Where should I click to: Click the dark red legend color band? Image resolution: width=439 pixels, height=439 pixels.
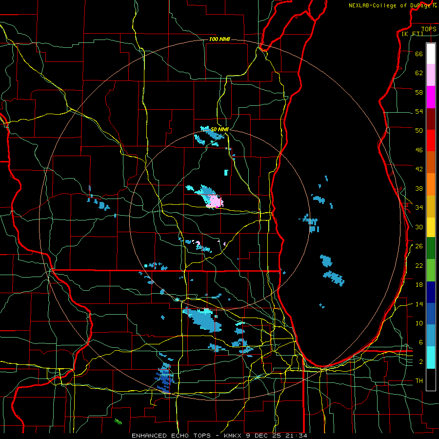pos(431,119)
